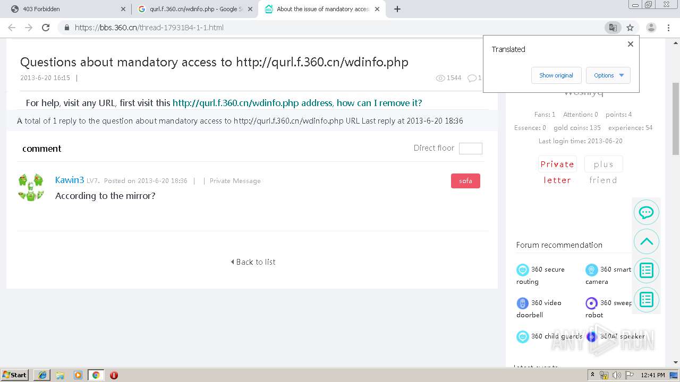
Task: Click the taskbar clock showing 12:41 PM
Action: click(653, 375)
